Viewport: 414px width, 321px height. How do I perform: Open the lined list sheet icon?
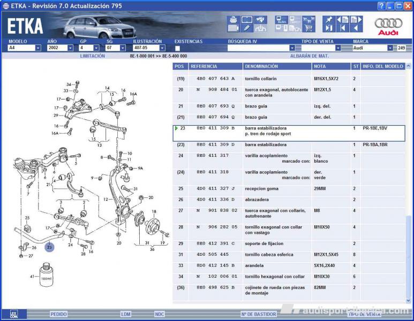tap(233, 28)
